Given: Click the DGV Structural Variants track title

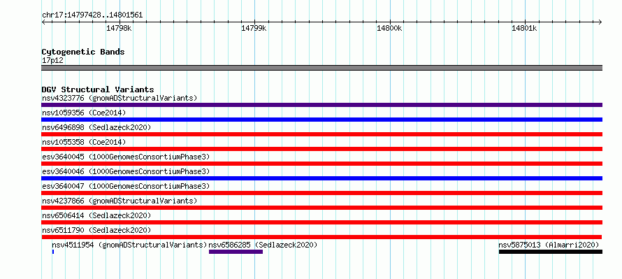Looking at the screenshot, I should click(x=98, y=90).
